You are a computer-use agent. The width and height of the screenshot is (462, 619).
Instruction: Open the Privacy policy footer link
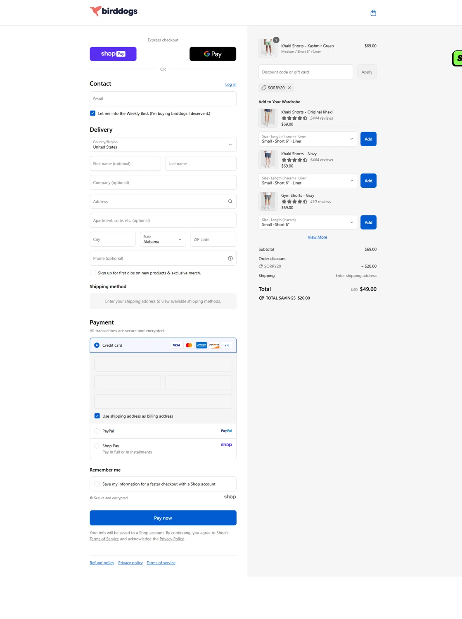pyautogui.click(x=130, y=563)
